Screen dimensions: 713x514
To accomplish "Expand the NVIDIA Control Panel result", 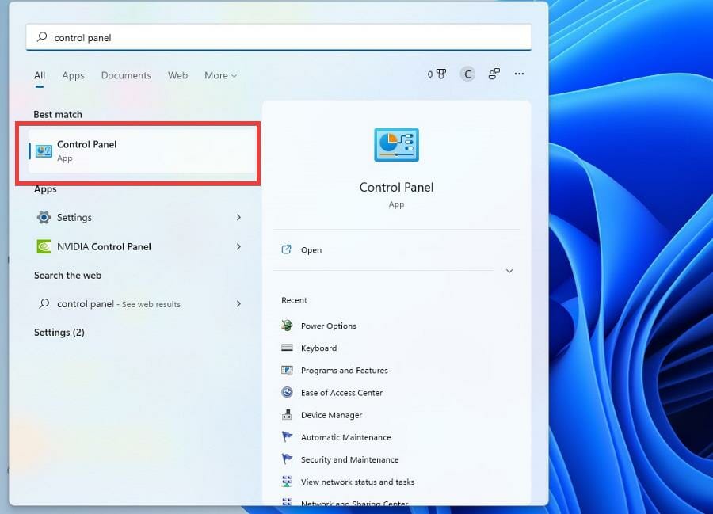I will 238,246.
